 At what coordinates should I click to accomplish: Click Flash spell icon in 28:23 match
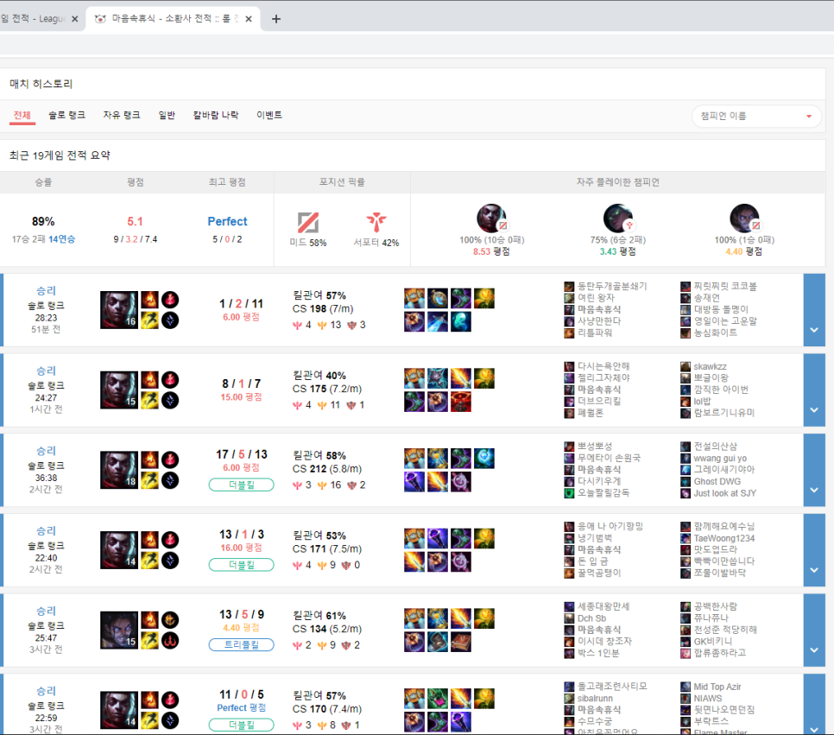[149, 320]
